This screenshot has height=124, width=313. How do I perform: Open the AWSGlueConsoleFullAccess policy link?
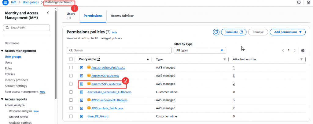[x=109, y=100]
